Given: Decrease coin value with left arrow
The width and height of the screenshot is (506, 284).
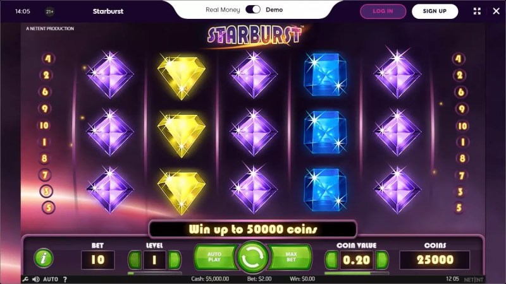Looking at the screenshot, I should point(331,259).
